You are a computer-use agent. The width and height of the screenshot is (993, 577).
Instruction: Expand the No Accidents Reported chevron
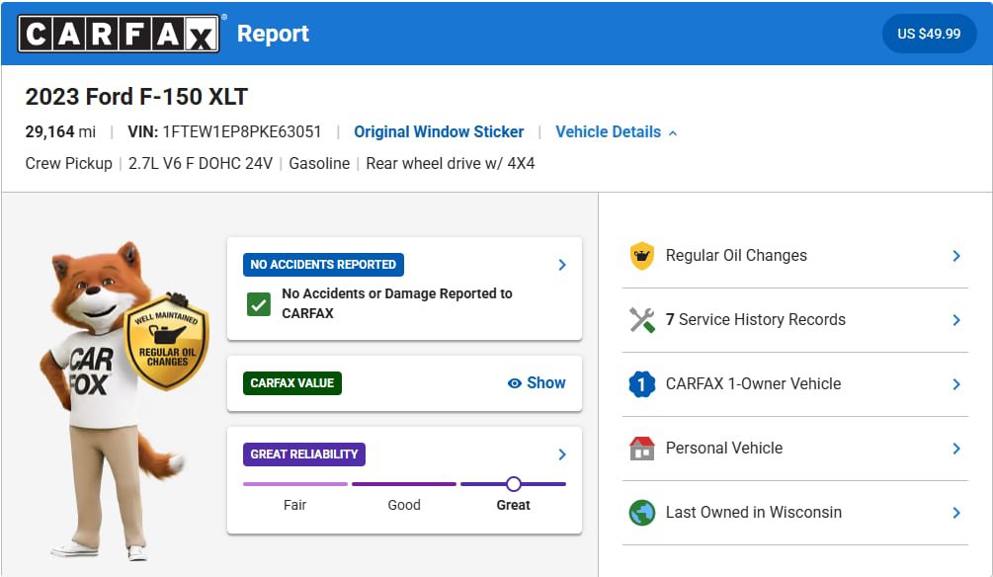point(562,265)
